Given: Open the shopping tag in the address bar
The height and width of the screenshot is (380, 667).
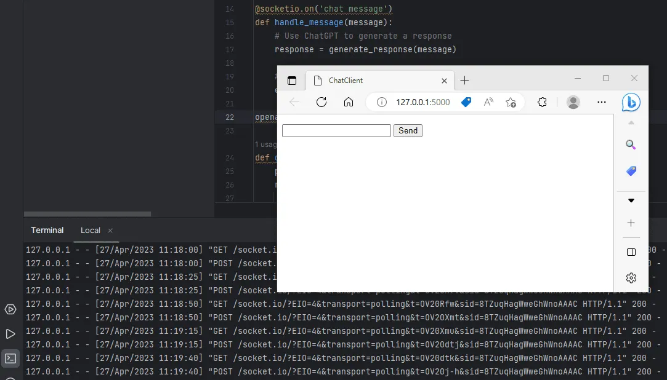Looking at the screenshot, I should 466,102.
